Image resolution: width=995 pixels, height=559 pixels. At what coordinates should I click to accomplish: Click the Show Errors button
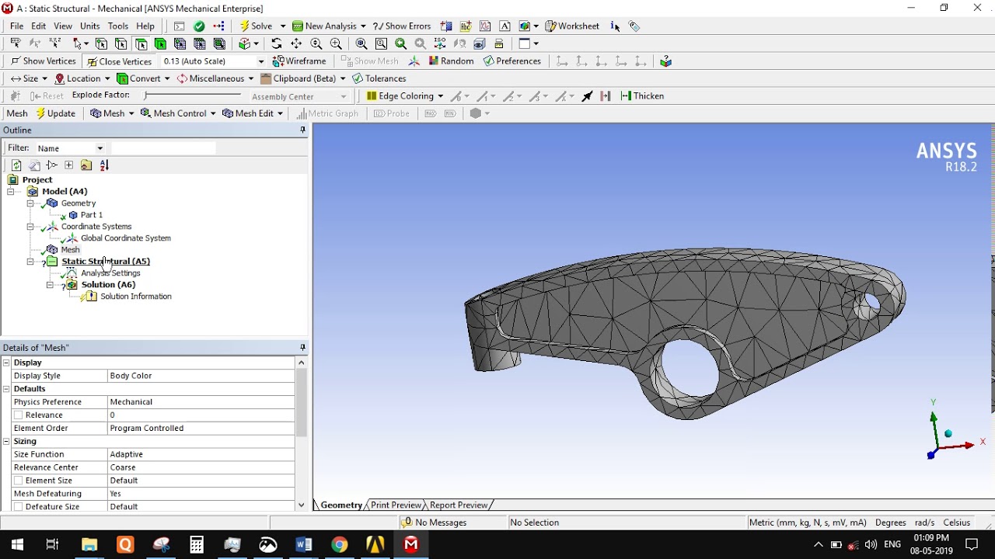[x=402, y=26]
